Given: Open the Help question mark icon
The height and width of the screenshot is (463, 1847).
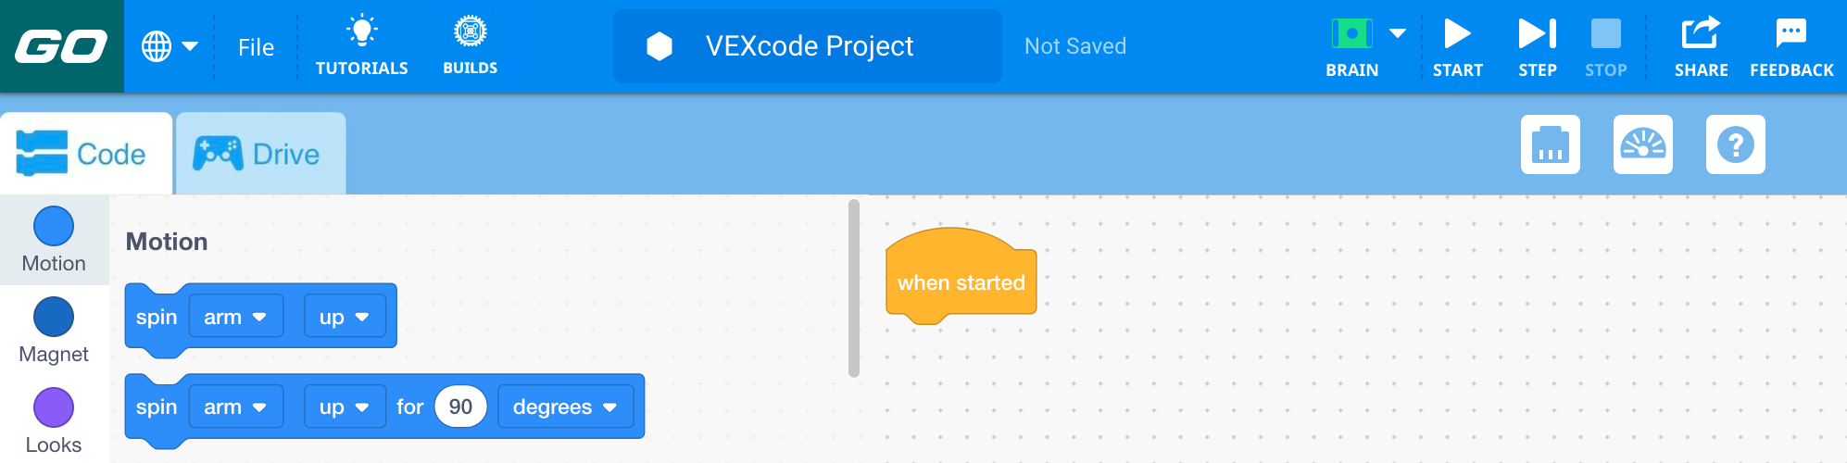Looking at the screenshot, I should [x=1735, y=144].
